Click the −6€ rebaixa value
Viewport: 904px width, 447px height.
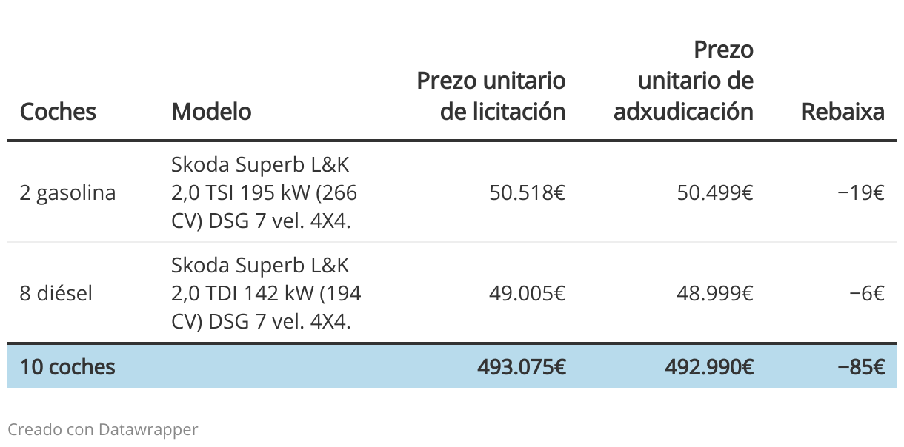[868, 294]
